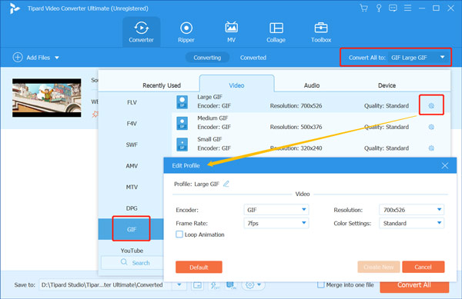Toggle the hardware acceleration lightning icon
The image size is (462, 299).
pyautogui.click(x=215, y=285)
